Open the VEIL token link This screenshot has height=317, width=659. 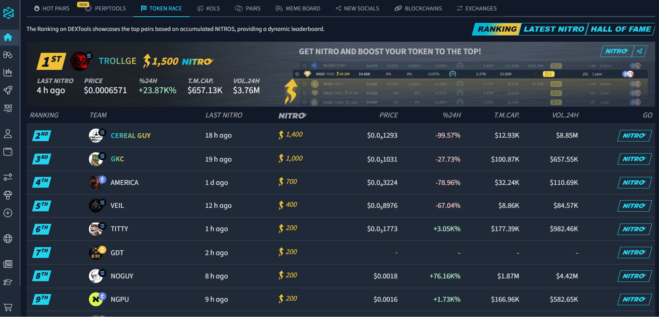point(117,205)
